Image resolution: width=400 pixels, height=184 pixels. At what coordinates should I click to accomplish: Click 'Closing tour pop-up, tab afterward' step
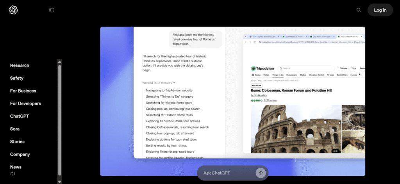coord(170,133)
